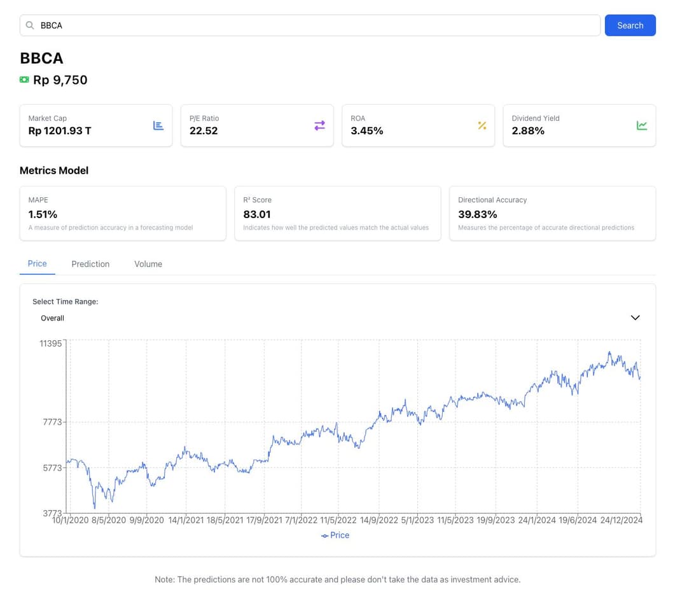Click the MAPE value 1.51%
Image resolution: width=687 pixels, height=599 pixels.
click(43, 214)
